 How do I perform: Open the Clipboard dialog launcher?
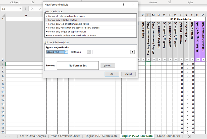point(32,3)
